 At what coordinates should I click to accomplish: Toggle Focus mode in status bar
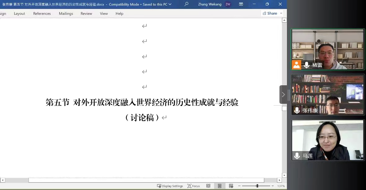(194, 186)
